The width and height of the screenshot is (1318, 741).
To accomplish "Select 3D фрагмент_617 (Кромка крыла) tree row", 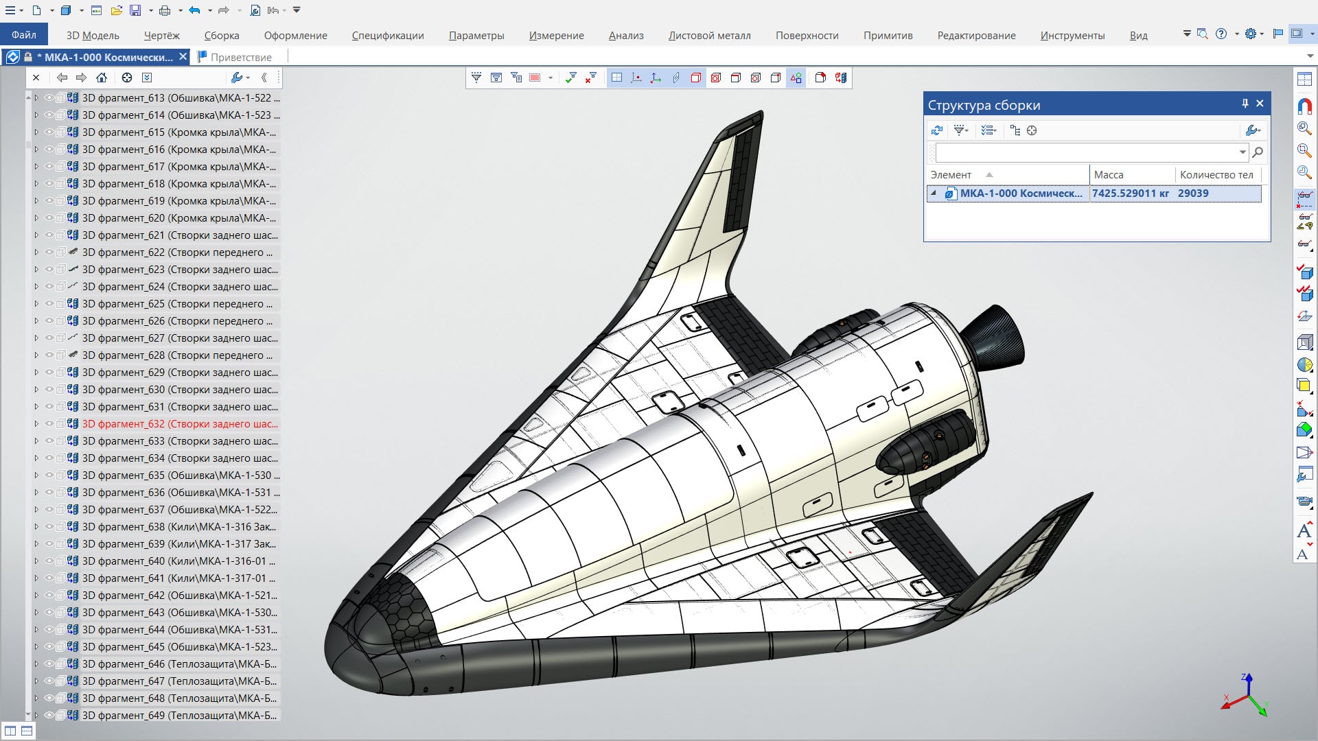I will 179,167.
